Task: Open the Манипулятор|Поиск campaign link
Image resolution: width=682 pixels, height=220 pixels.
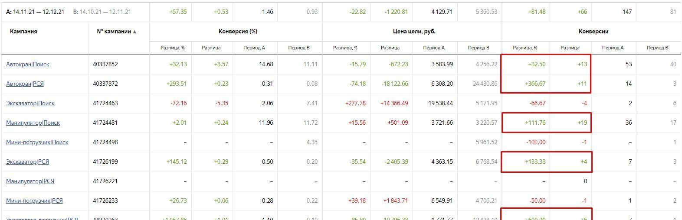Action: click(x=33, y=123)
